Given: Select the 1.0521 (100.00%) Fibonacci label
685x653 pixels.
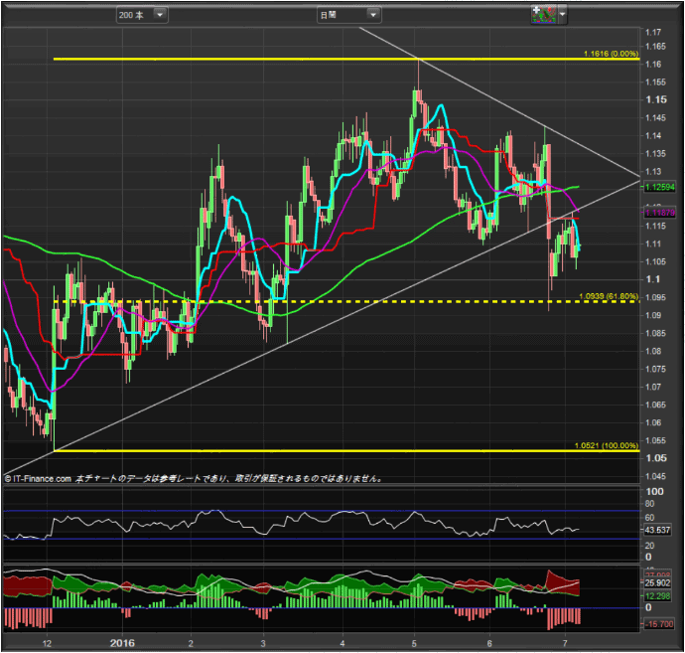Looking at the screenshot, I should point(606,445).
